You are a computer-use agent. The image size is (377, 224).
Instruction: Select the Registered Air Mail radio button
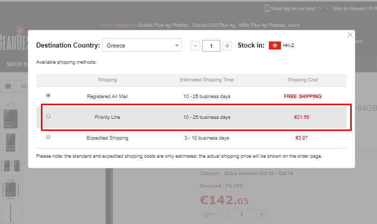[x=49, y=96]
